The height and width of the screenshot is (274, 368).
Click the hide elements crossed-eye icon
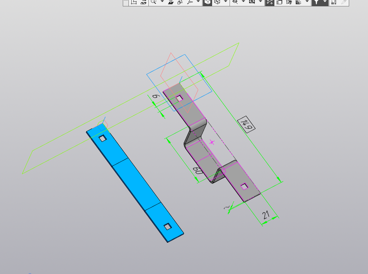[x=235, y=2]
